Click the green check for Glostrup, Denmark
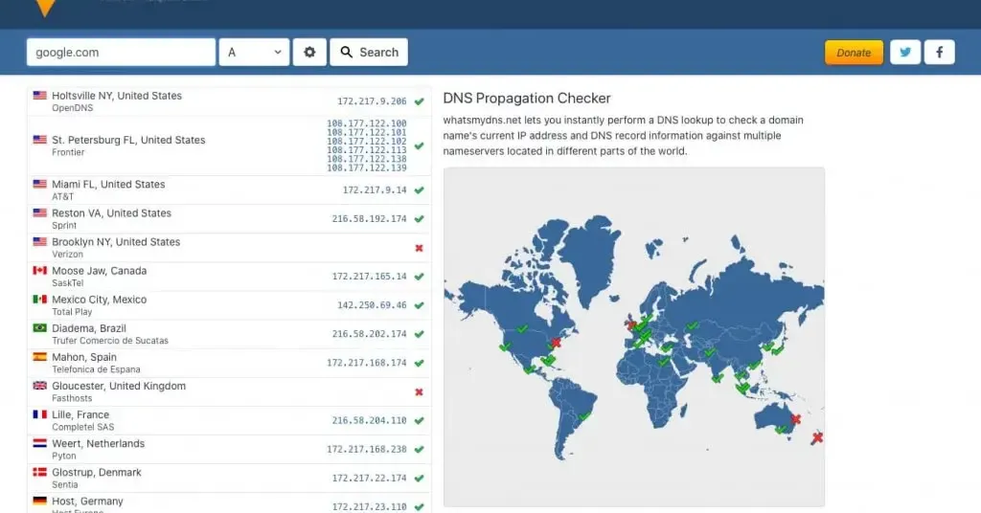The image size is (981, 513). 420,478
